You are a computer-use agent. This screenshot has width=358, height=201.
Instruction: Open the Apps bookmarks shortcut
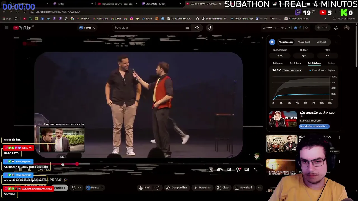[x=7, y=19]
